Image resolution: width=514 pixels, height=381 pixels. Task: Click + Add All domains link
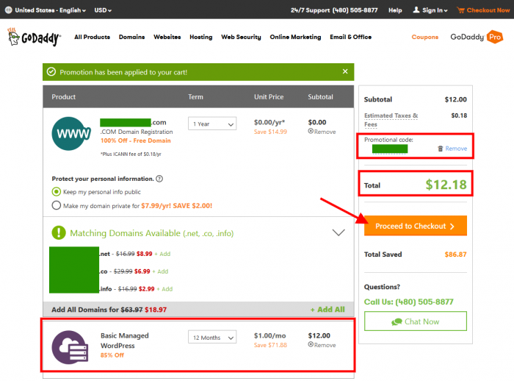point(327,310)
